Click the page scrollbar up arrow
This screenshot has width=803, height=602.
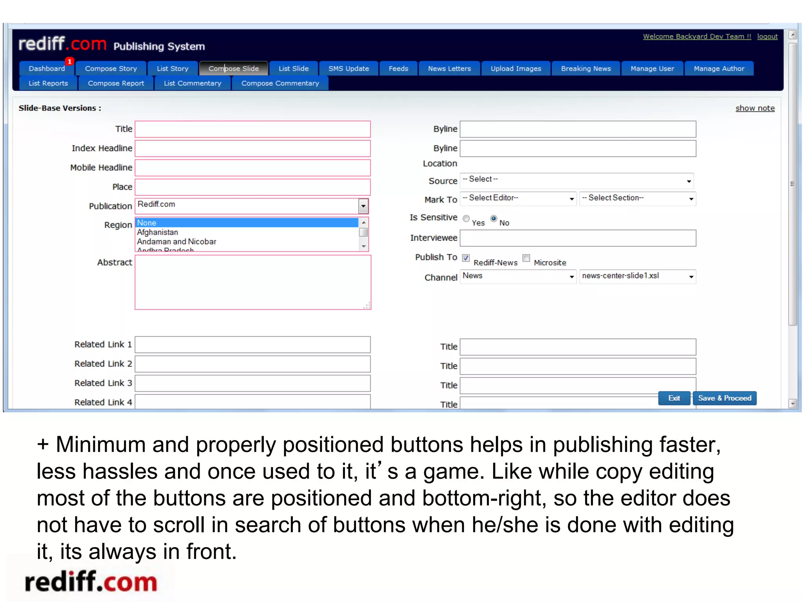click(x=793, y=35)
